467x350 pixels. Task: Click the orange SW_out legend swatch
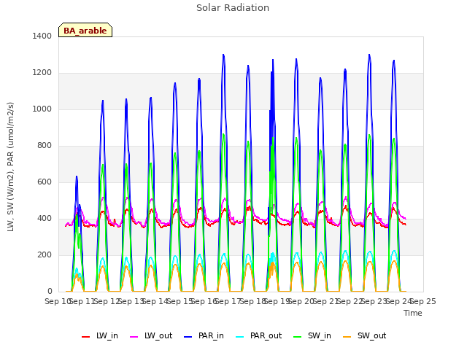[x=347, y=337]
